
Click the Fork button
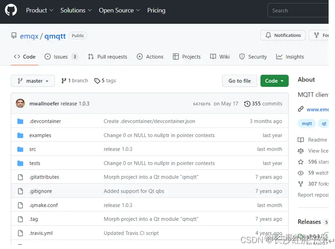coord(319,35)
